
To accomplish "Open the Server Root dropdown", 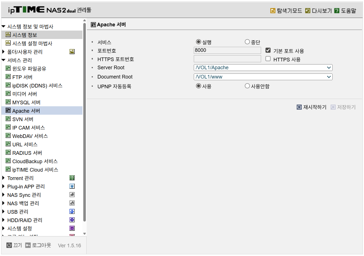I will pyautogui.click(x=329, y=67).
